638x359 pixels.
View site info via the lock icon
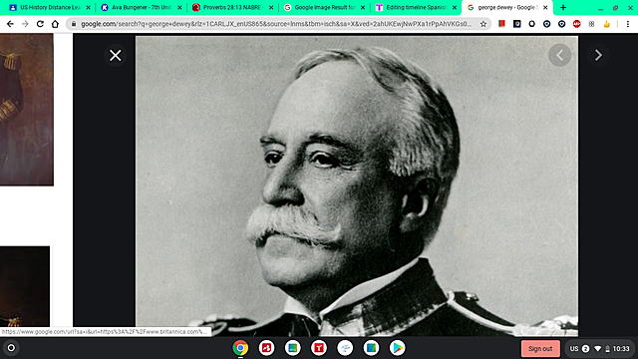(74, 24)
